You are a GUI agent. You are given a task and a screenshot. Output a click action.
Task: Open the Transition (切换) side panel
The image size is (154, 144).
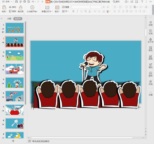[151, 32]
